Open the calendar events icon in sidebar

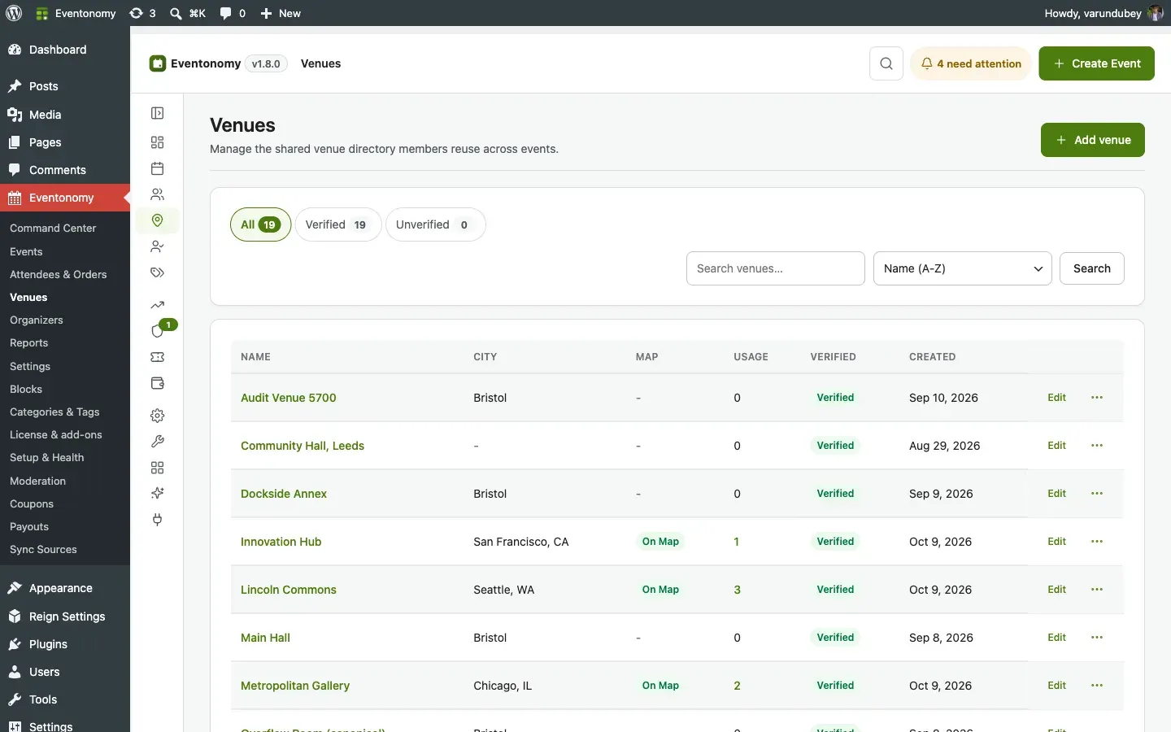158,168
